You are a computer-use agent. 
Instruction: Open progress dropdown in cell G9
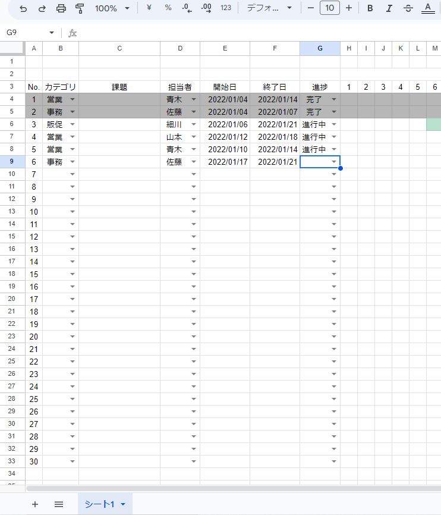pos(334,162)
